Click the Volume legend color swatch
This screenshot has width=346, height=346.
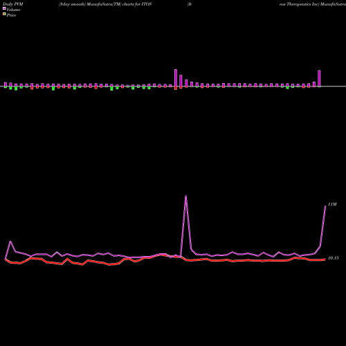click(x=4, y=8)
